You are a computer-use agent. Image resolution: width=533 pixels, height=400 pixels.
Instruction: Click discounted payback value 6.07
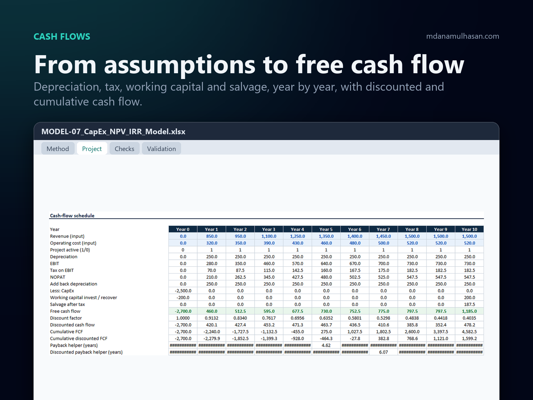pyautogui.click(x=384, y=352)
